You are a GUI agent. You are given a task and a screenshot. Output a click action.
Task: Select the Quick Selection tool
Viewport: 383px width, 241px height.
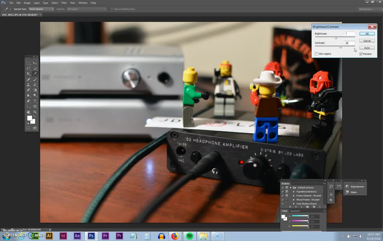click(x=35, y=68)
